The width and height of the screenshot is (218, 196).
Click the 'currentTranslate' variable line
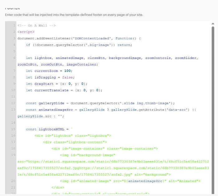click(64, 90)
